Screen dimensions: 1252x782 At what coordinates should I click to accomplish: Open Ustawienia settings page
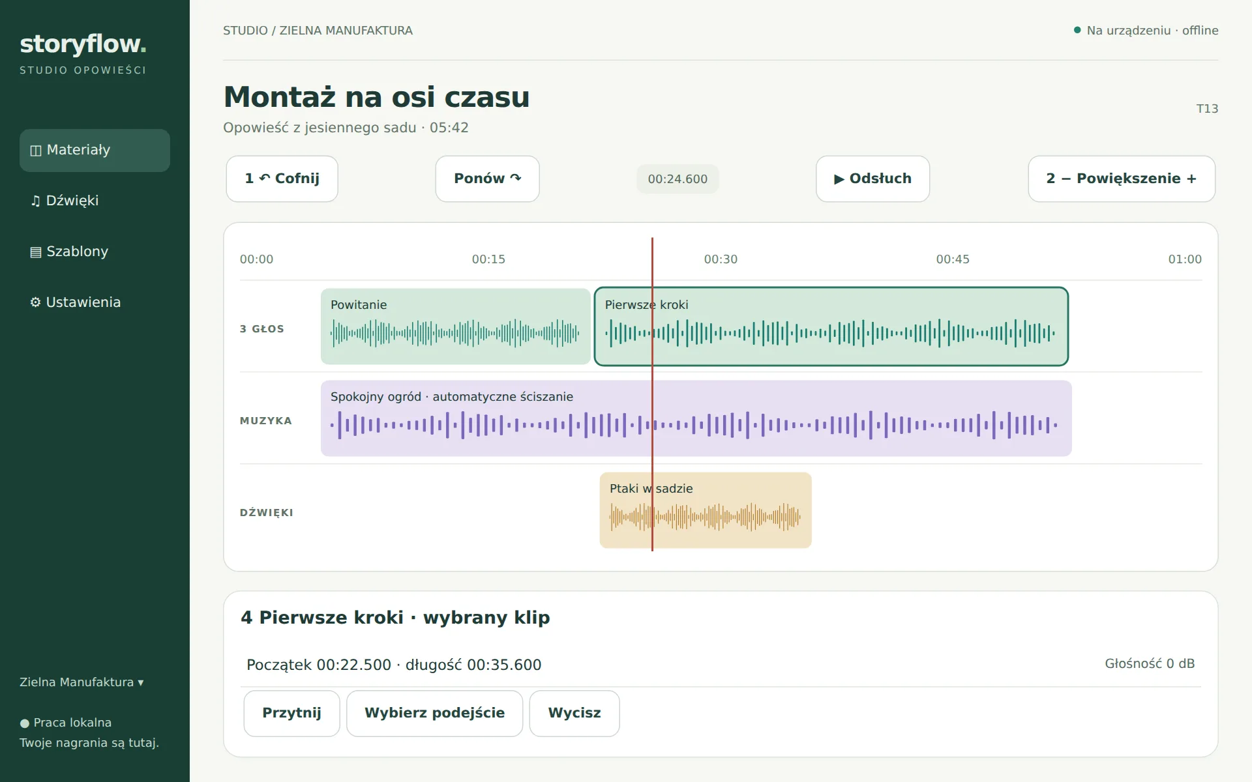[x=95, y=303]
